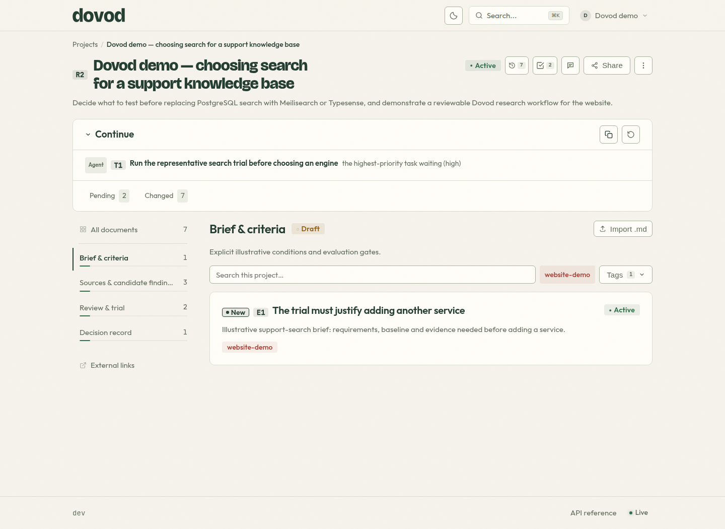Focus the Search this project field

[x=373, y=275]
